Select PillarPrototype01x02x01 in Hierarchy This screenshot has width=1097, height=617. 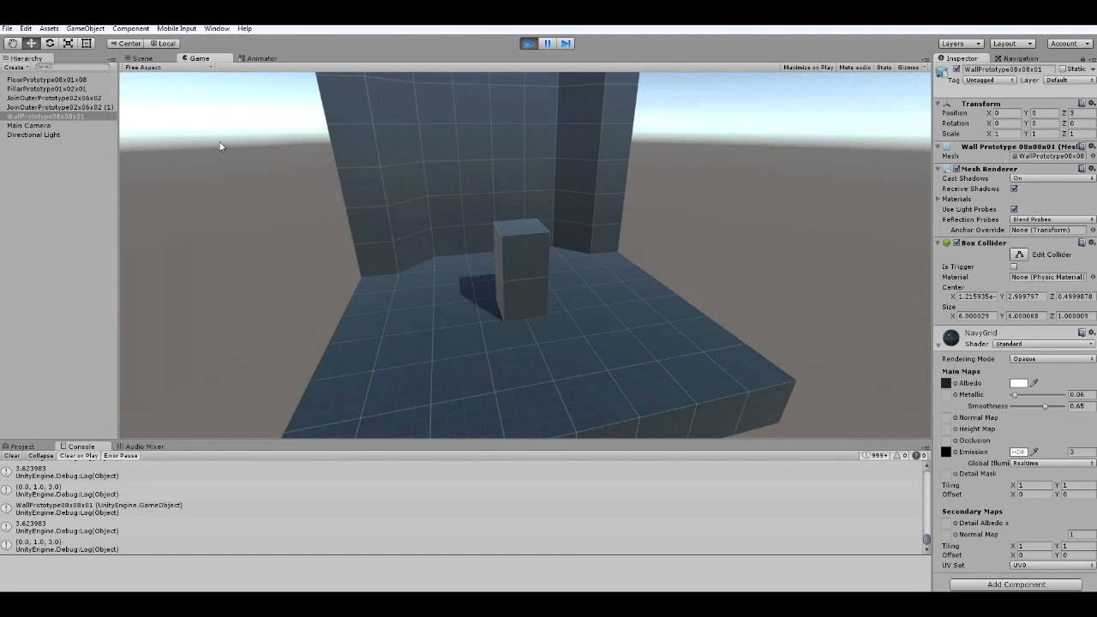47,88
